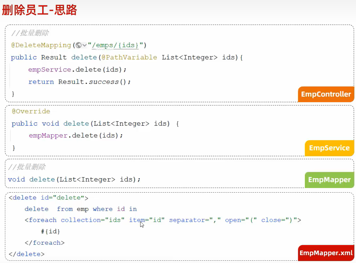Screen dimensions: 356x263
Task: Click open="(" attribute
Action: tap(241, 220)
